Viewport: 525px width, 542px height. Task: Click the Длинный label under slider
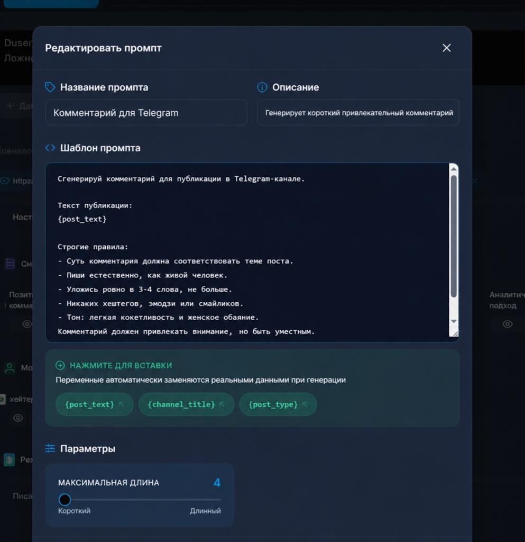(205, 511)
